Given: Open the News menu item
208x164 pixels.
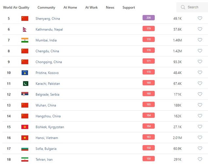Looking at the screenshot, I should (x=110, y=7).
